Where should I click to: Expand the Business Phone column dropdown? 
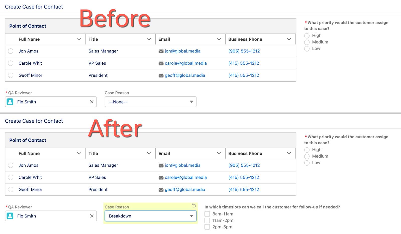click(x=289, y=39)
